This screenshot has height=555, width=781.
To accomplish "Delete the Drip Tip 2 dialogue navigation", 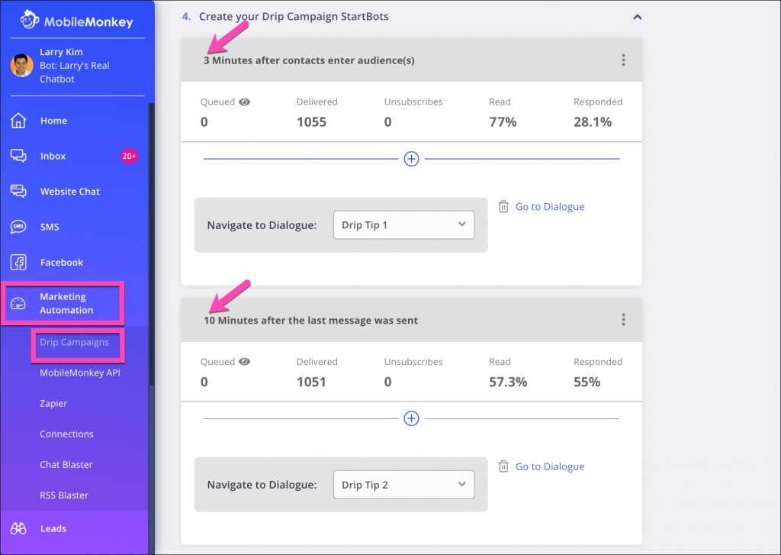I will [503, 466].
